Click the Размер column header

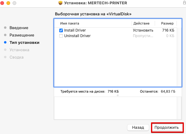(x=167, y=23)
